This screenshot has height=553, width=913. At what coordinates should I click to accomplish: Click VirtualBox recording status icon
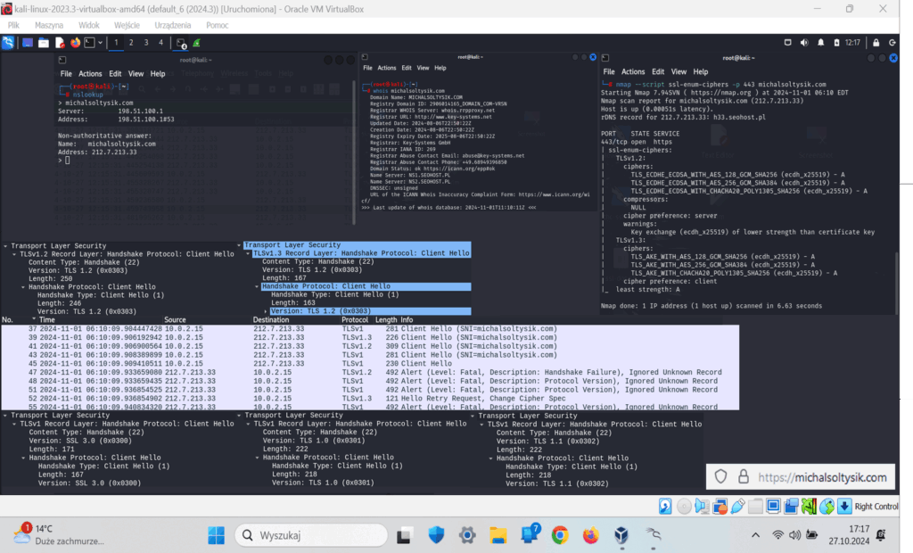791,507
